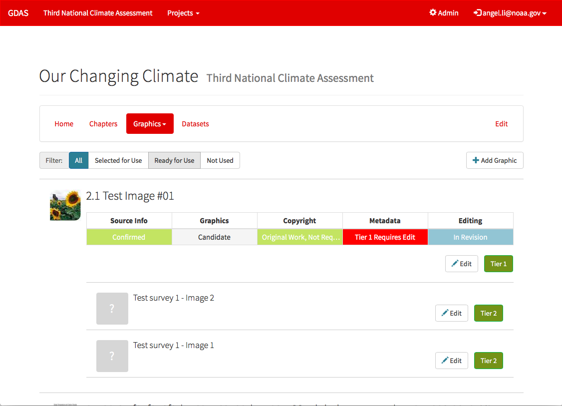Screen dimensions: 562x406
Task: Click pencil icon for Test survey 1 - Image 1
Action: pyautogui.click(x=445, y=361)
